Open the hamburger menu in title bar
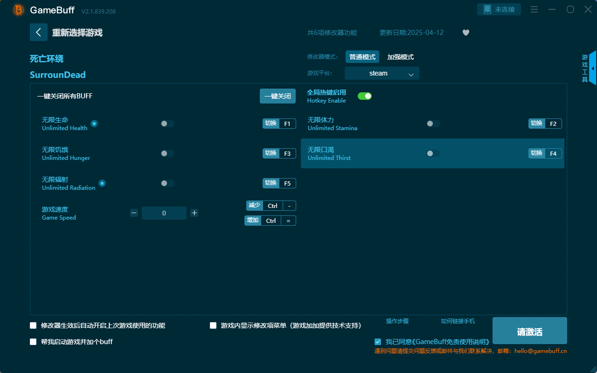Image resolution: width=597 pixels, height=373 pixels. pos(535,9)
